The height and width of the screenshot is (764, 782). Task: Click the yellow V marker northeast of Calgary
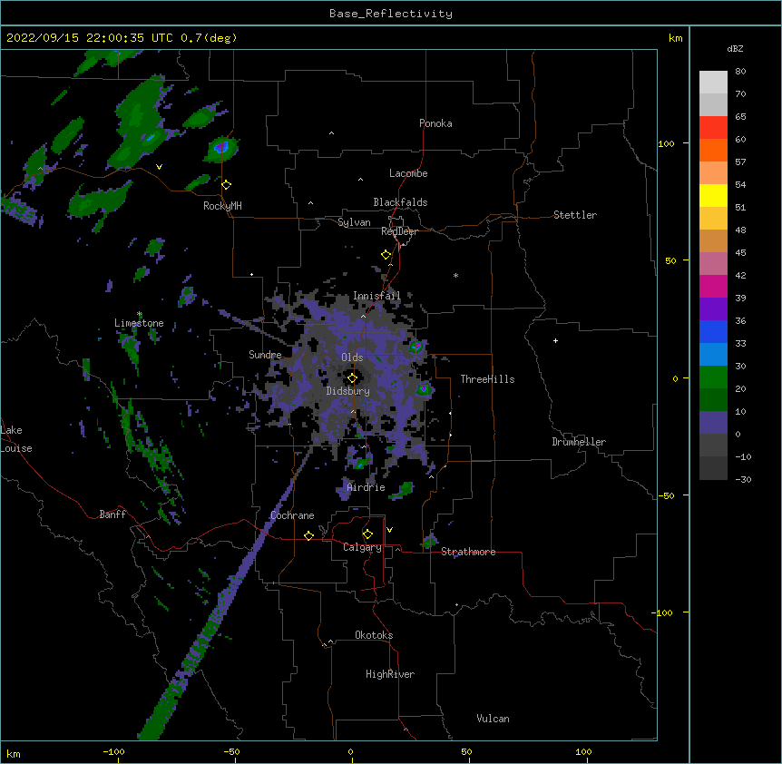coord(389,530)
